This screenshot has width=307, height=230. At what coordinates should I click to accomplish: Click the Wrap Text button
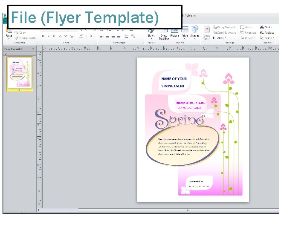point(206,33)
